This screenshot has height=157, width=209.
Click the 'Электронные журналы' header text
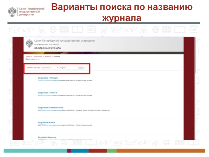(48, 48)
